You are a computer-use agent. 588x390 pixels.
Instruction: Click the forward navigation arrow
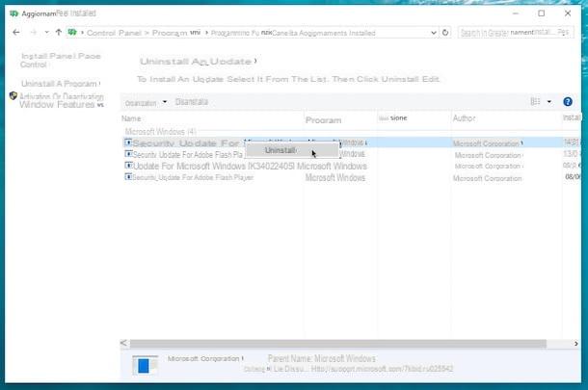[x=34, y=33]
